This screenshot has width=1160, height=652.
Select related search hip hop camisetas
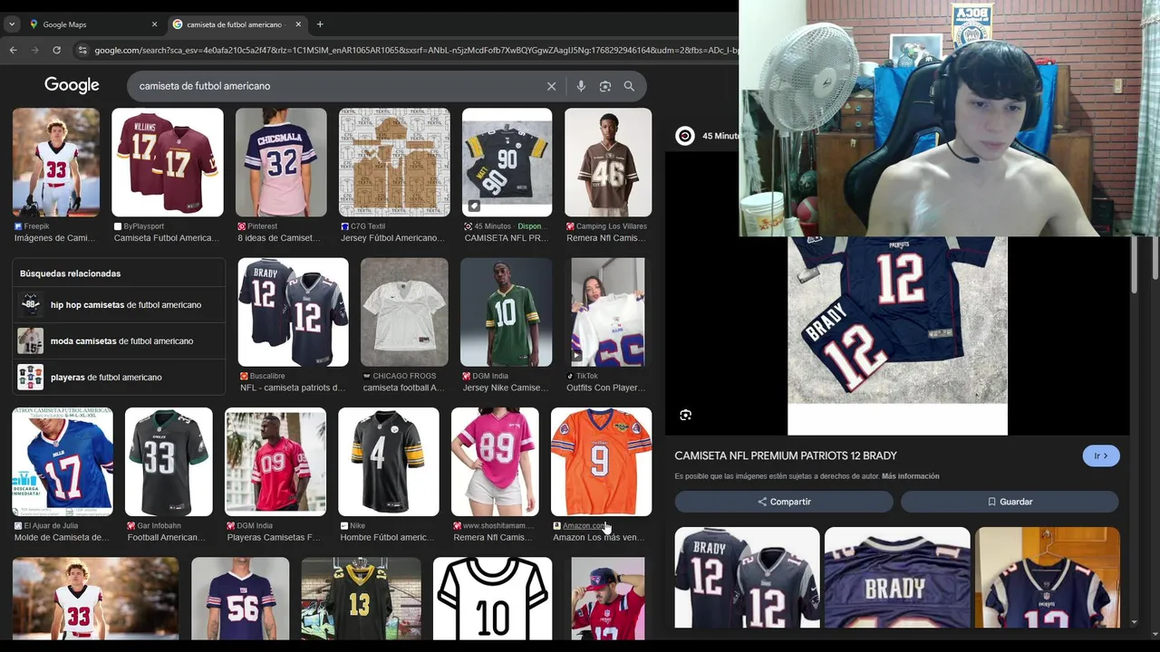[x=119, y=305]
